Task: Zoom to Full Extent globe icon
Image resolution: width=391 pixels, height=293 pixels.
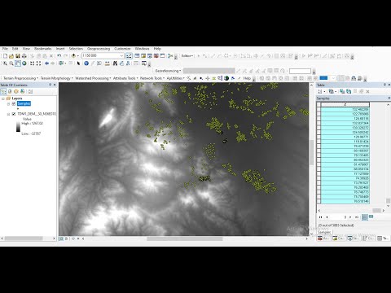Action: pyautogui.click(x=24, y=63)
